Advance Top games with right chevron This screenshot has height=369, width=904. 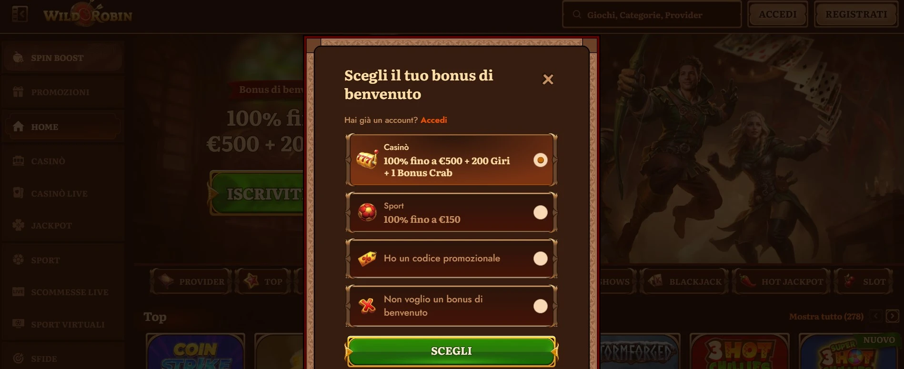coord(892,316)
